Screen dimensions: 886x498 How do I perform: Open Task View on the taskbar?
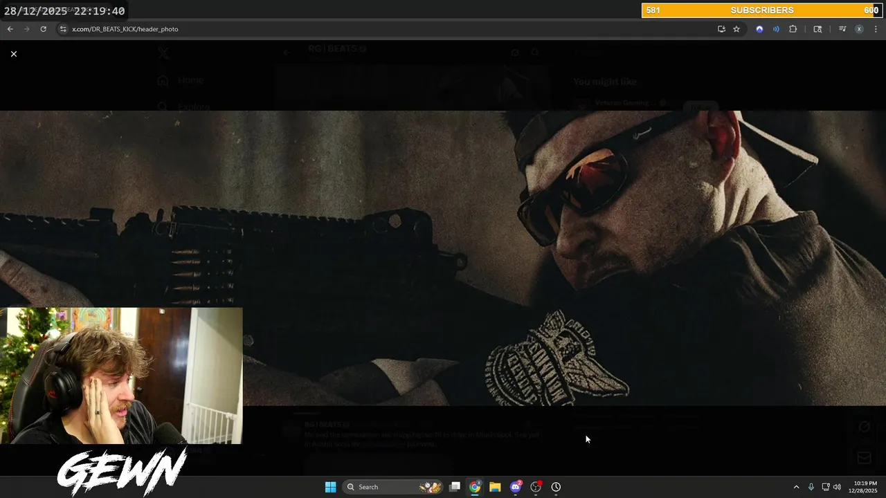point(455,487)
